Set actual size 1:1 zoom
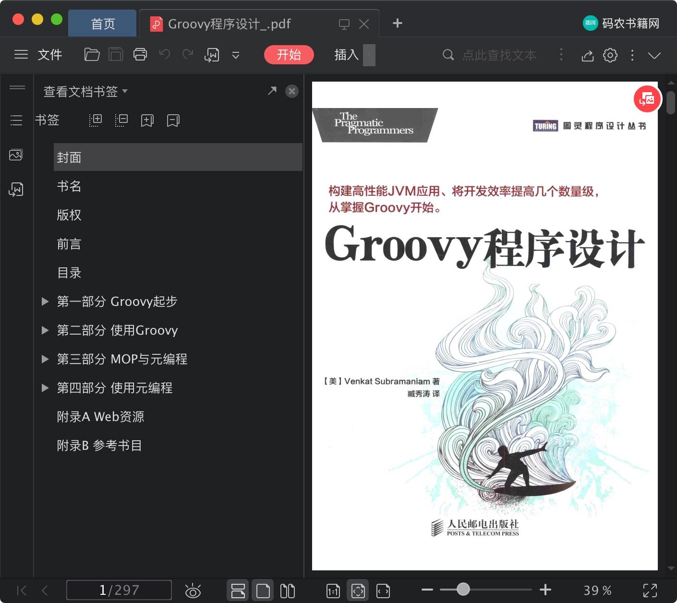 pos(333,591)
